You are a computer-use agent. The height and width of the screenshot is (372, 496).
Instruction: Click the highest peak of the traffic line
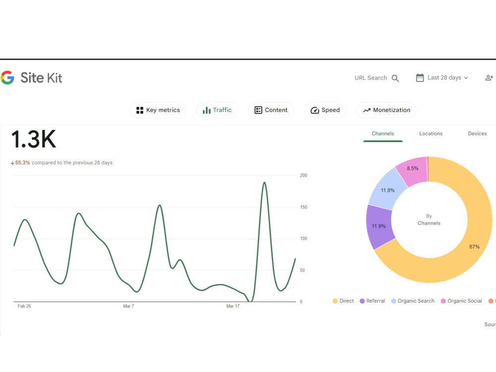pos(264,183)
